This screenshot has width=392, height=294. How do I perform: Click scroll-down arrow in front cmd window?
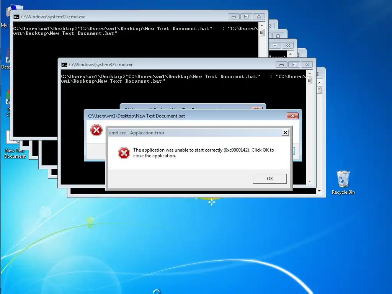[x=310, y=181]
